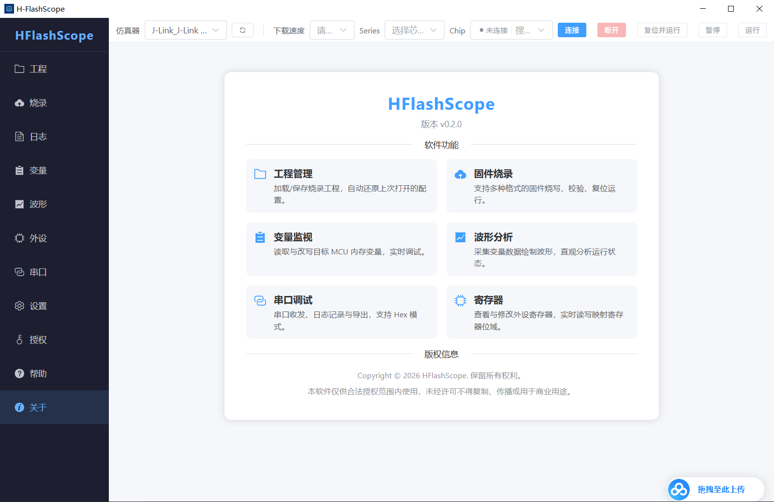The height and width of the screenshot is (502, 774).
Task: Open the 仿真器 J-Link dropdown
Action: click(x=186, y=30)
